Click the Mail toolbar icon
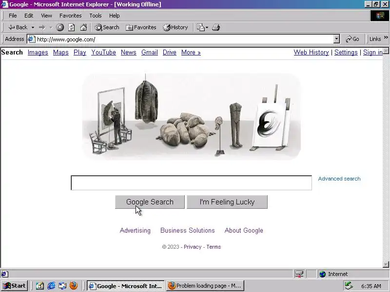 tap(200, 27)
